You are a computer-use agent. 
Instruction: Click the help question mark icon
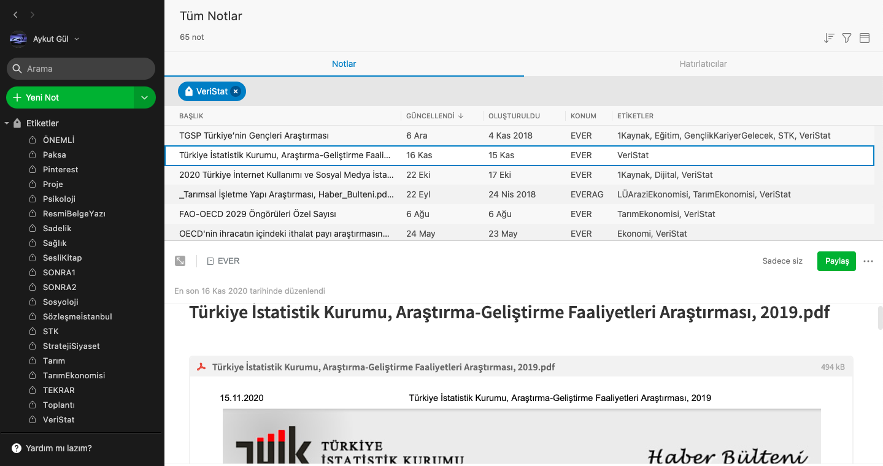point(16,448)
